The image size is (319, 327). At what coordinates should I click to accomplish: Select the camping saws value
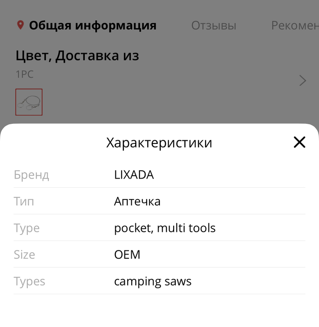coord(153,281)
